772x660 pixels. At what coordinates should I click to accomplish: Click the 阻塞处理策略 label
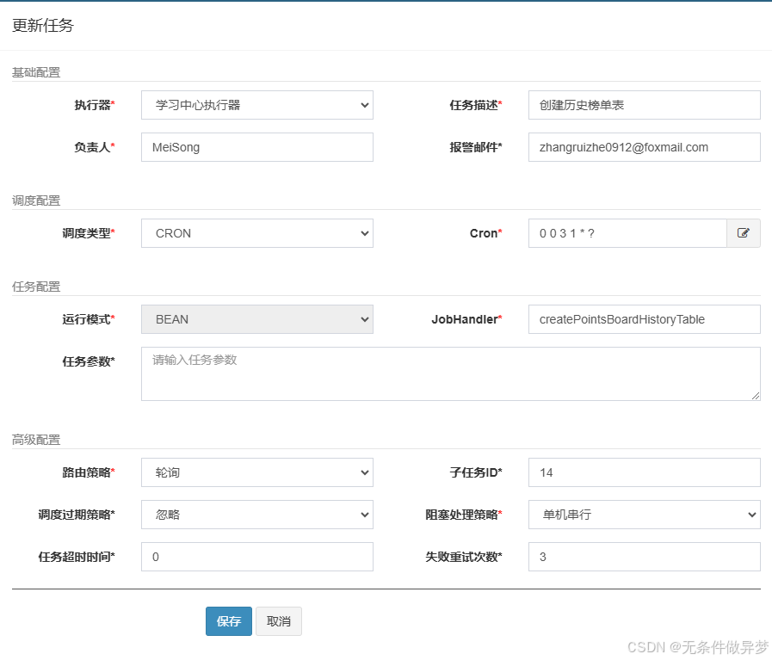(x=464, y=515)
